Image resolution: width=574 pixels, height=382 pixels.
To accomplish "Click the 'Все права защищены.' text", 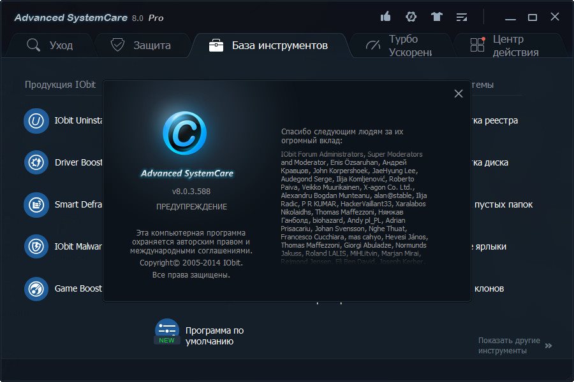I will coord(191,275).
